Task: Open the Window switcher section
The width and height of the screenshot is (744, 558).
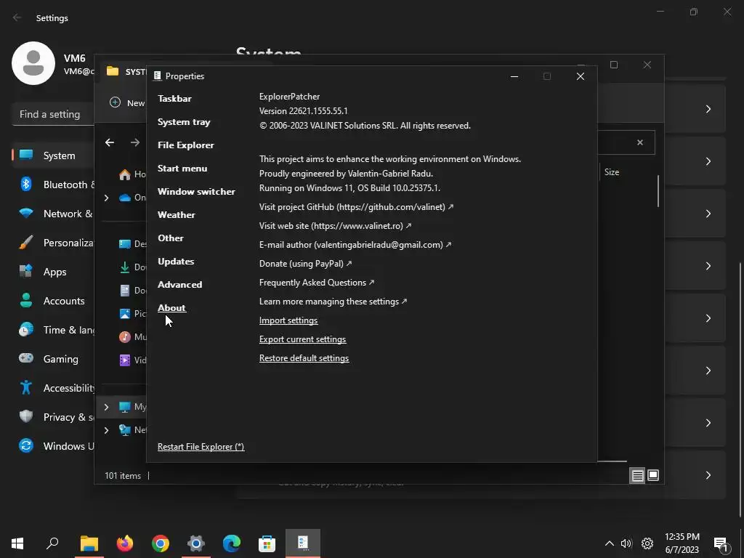Action: [196, 192]
